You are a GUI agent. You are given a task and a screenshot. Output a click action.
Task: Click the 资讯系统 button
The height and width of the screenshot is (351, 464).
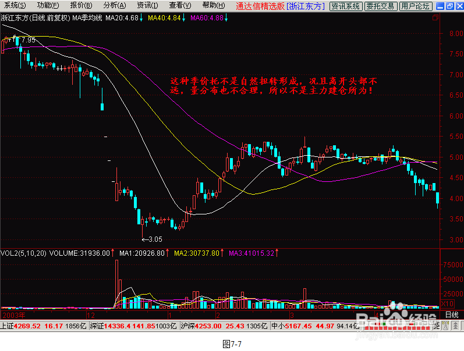(346, 6)
